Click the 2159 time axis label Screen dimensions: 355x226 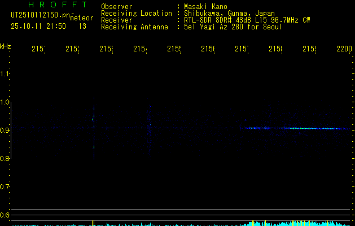click(x=309, y=49)
